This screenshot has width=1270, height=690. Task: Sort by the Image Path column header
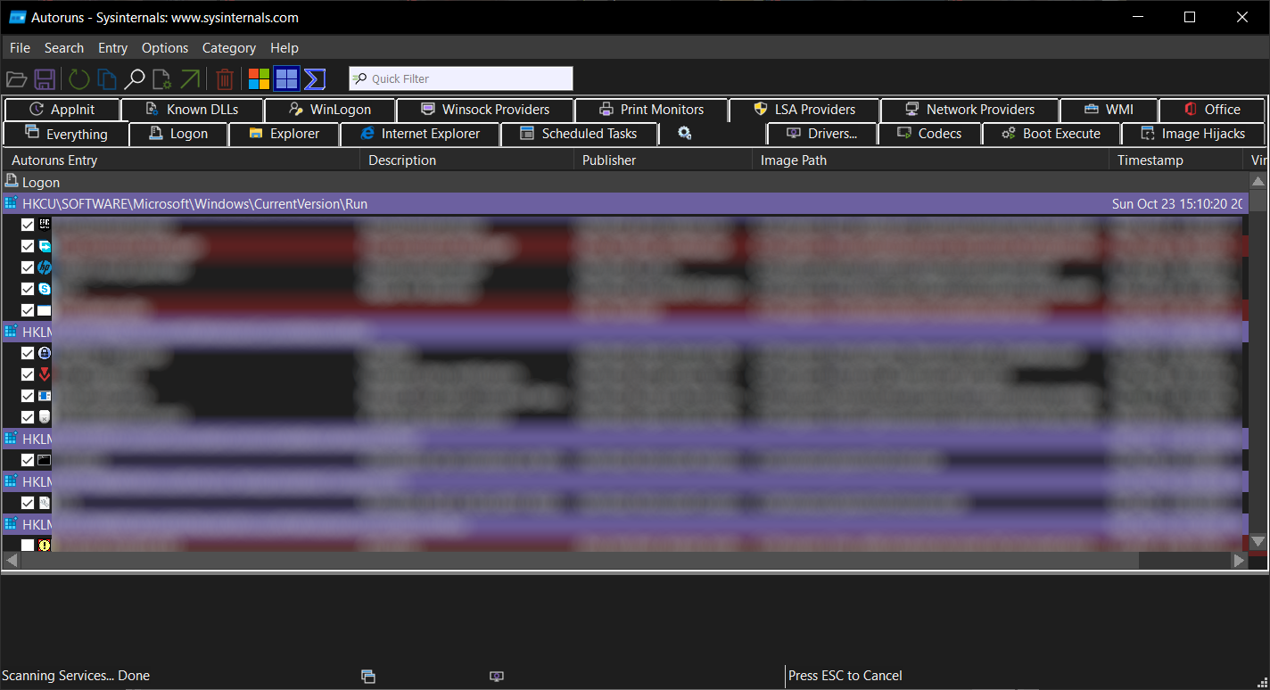[x=931, y=160]
